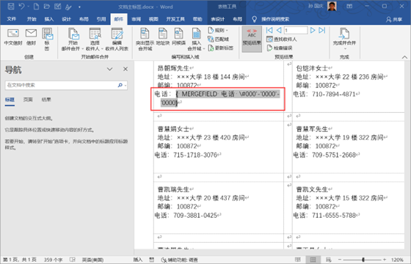
Task: Switch to web layout view icon
Action: [x=329, y=260]
